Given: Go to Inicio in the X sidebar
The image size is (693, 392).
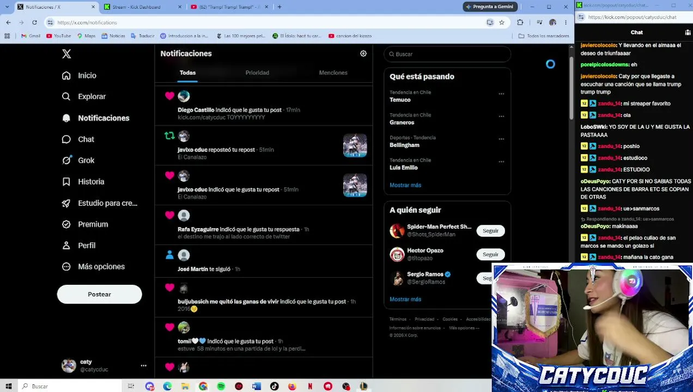Looking at the screenshot, I should pyautogui.click(x=79, y=76).
